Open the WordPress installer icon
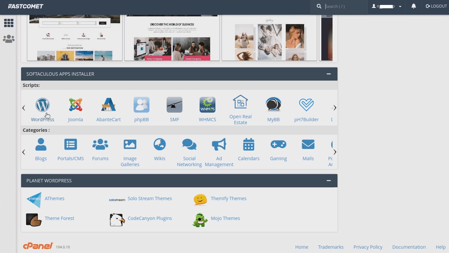The height and width of the screenshot is (253, 449). pyautogui.click(x=43, y=105)
